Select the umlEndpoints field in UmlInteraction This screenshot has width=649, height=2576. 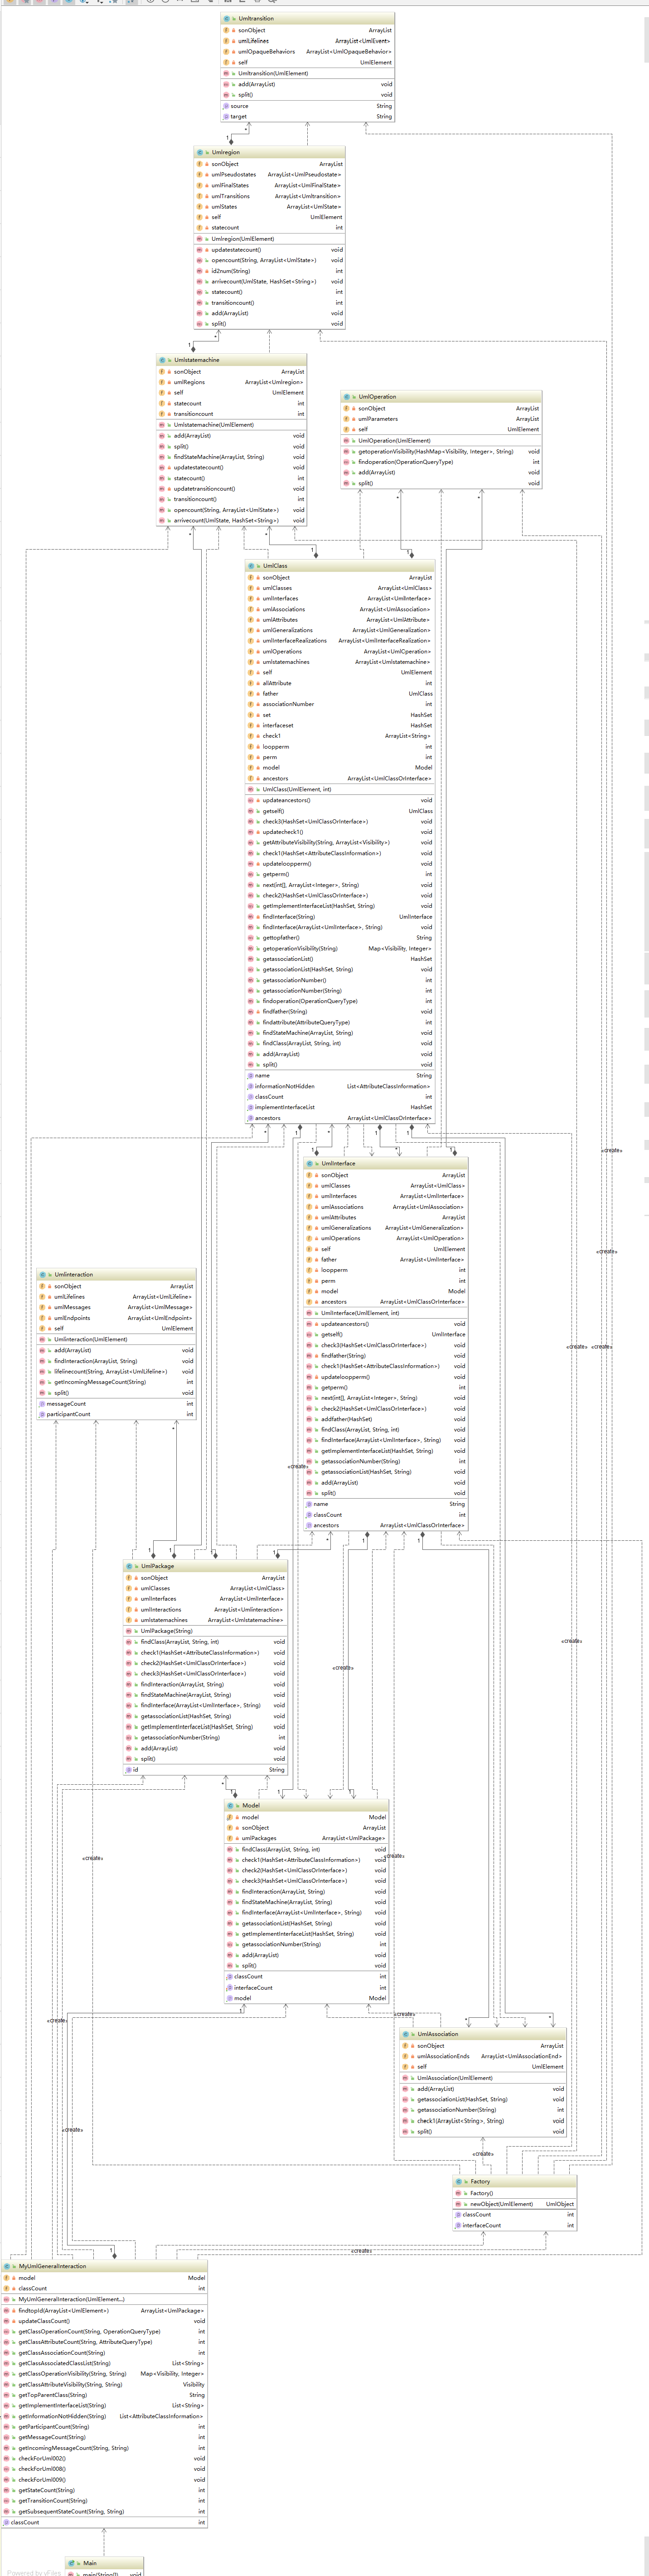(116, 1318)
